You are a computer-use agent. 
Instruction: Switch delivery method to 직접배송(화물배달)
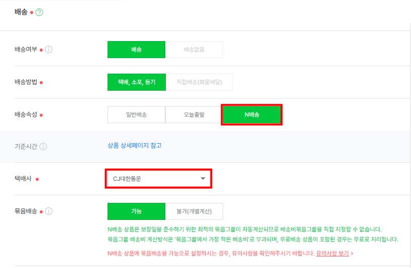(x=199, y=82)
